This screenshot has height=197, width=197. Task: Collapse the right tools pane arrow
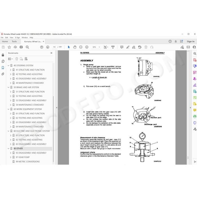[190, 108]
